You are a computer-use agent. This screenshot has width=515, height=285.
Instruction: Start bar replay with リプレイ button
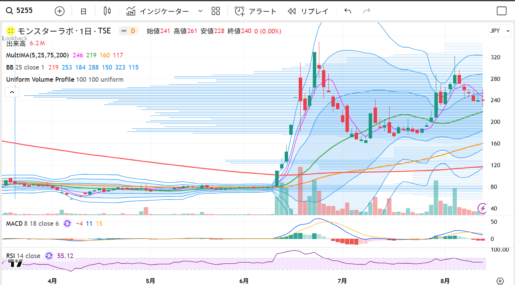click(308, 11)
